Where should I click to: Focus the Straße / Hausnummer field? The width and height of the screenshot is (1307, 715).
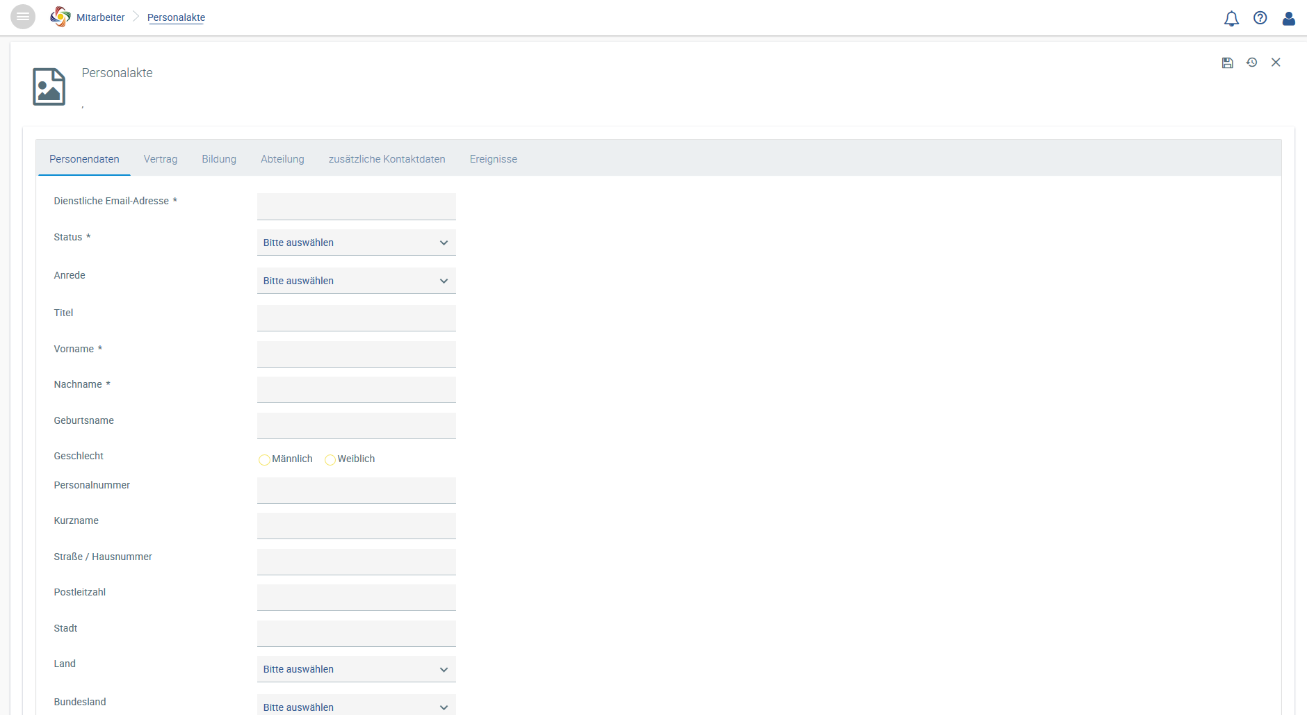pyautogui.click(x=357, y=562)
